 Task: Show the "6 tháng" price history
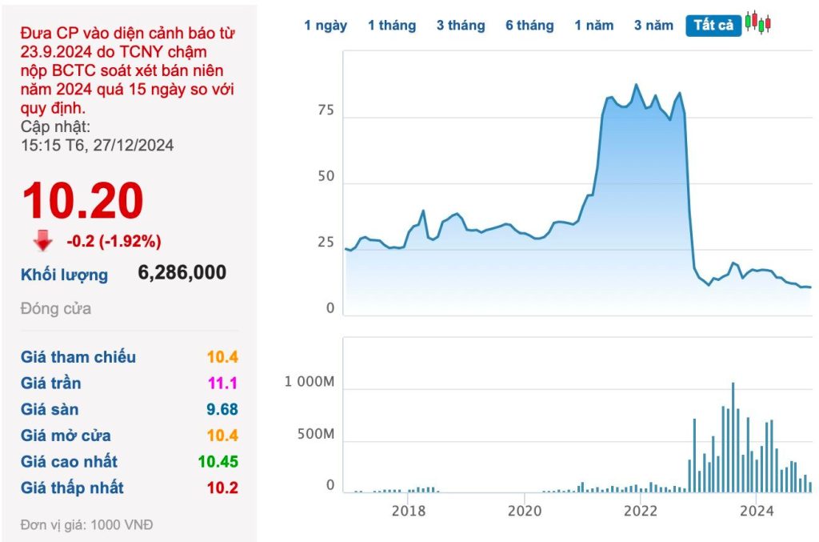pos(529,26)
